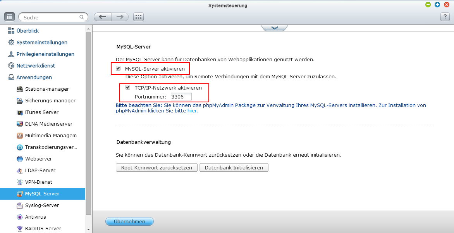The width and height of the screenshot is (454, 233).
Task: Open the grid view icon
Action: 138,17
